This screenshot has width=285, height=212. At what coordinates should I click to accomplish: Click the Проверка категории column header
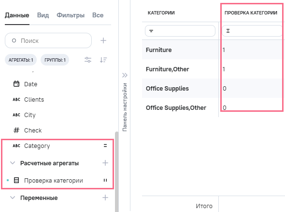click(x=251, y=13)
